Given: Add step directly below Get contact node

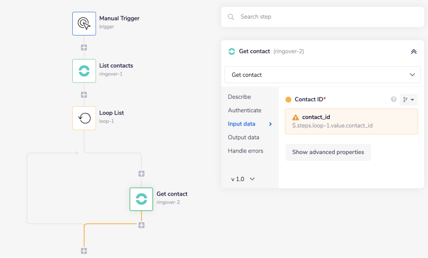Looking at the screenshot, I should 141,225.
